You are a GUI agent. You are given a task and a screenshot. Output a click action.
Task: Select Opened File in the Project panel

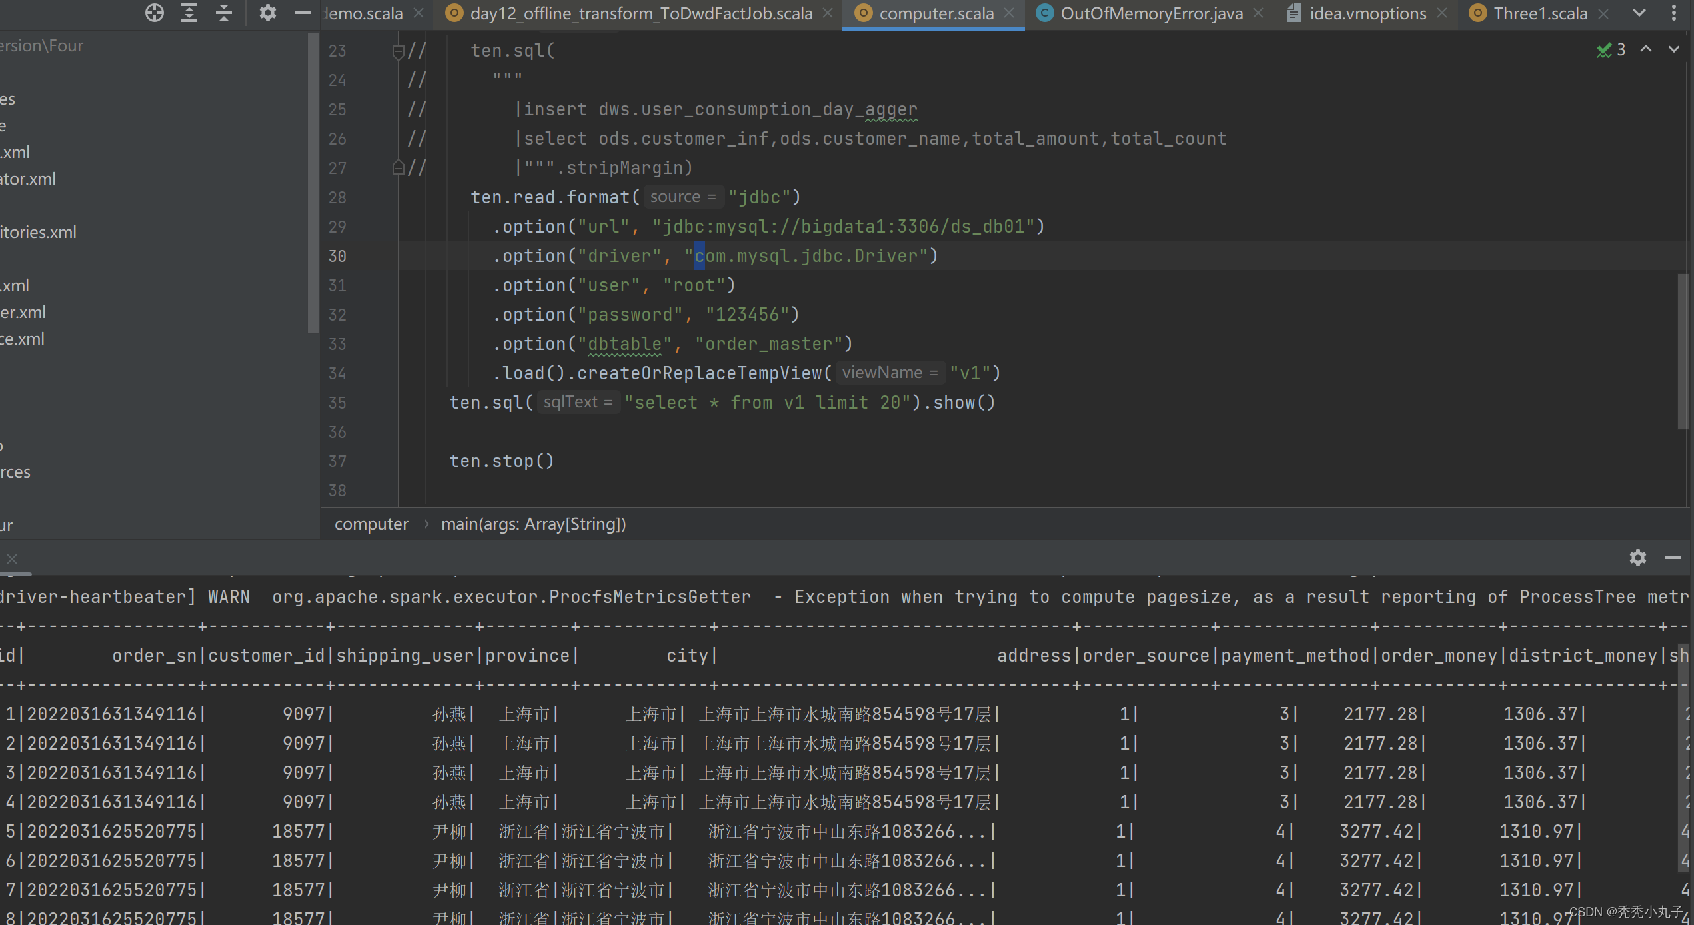click(x=154, y=13)
